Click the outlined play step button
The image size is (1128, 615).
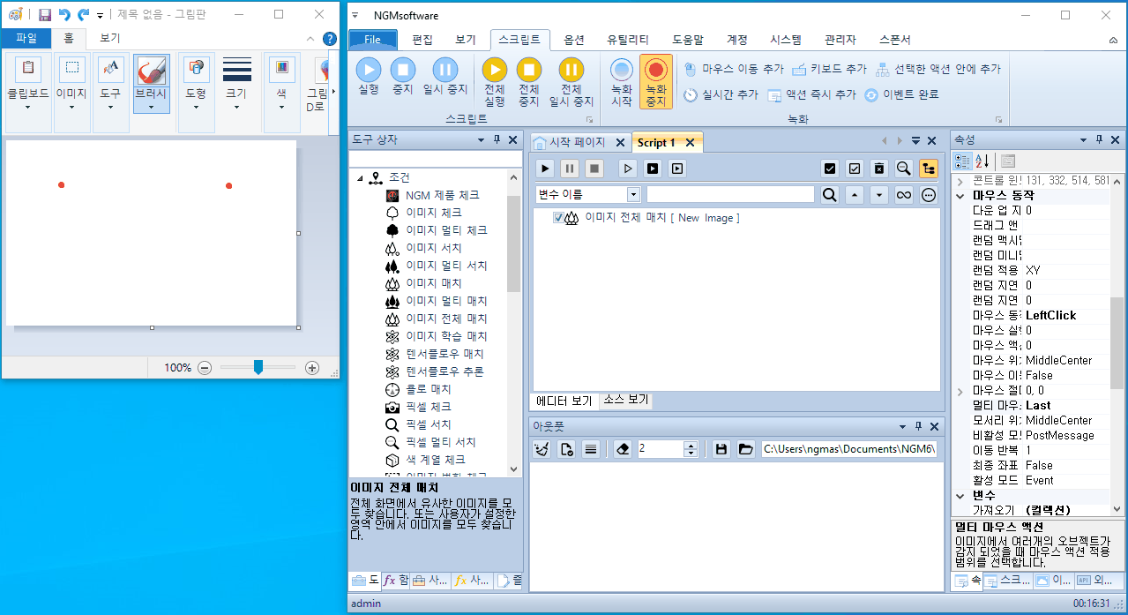[628, 168]
